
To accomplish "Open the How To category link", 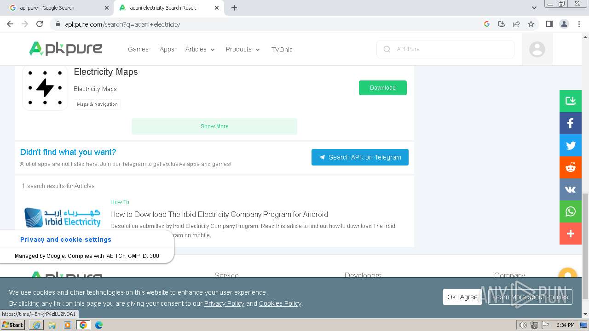I will [x=120, y=202].
